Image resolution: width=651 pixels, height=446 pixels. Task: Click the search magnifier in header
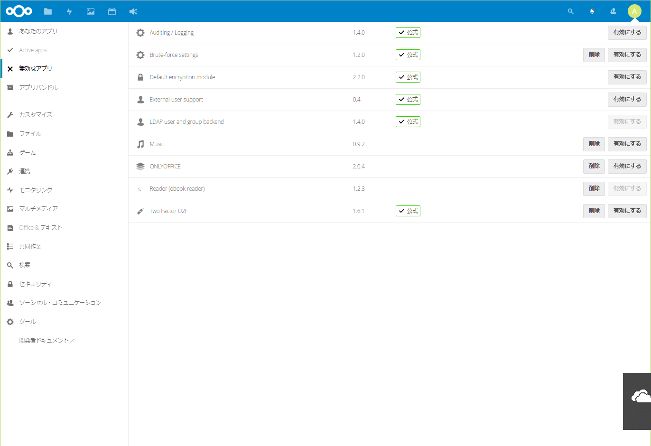coord(571,11)
